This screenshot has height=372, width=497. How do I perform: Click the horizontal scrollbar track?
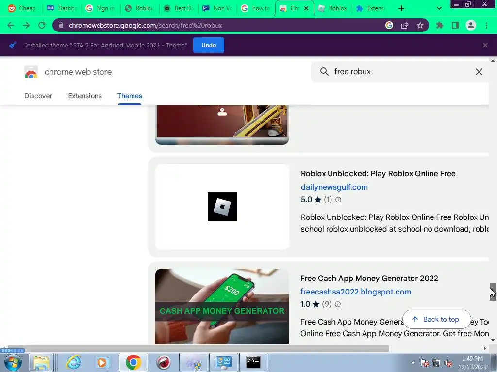[x=435, y=348]
